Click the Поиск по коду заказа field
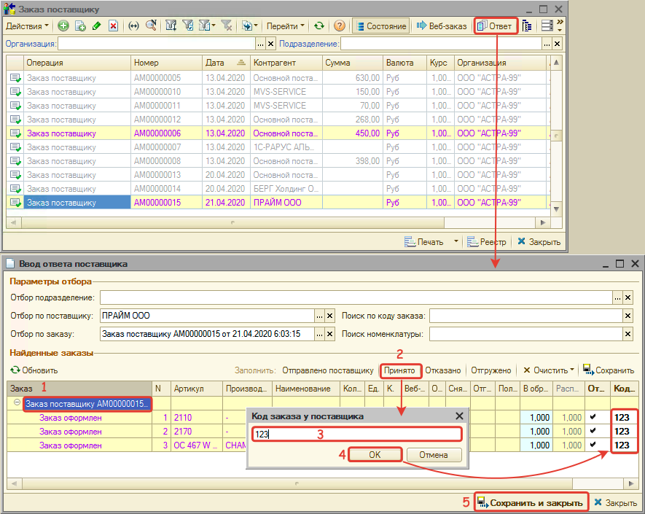This screenshot has height=514, width=645. point(525,316)
